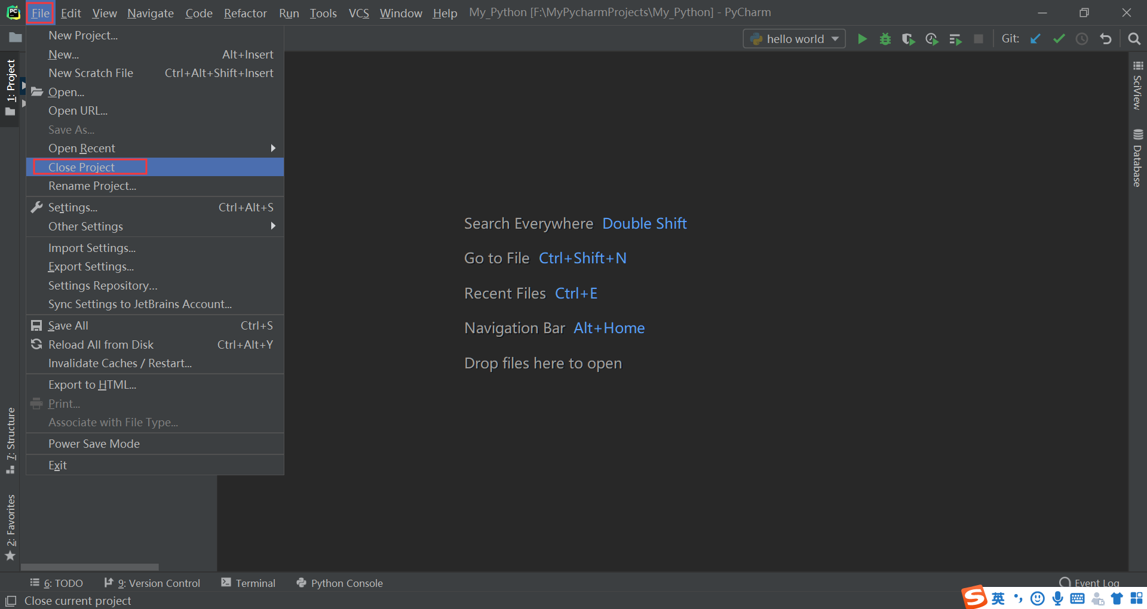Select Close Project from the menu

click(81, 167)
